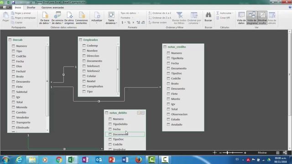
Task: Click zoom out minus button
Action: 220,153
